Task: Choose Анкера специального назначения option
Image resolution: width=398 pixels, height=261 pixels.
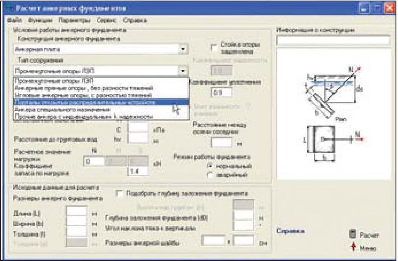Action: 101,109
